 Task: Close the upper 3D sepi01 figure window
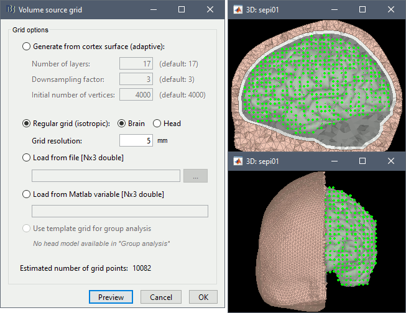pos(391,10)
